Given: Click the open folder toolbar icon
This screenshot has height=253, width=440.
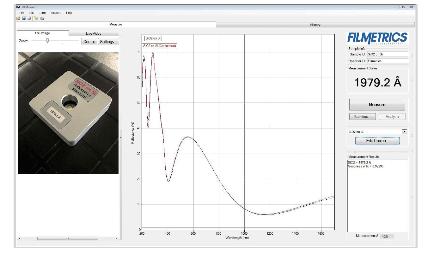Looking at the screenshot, I should point(19,18).
